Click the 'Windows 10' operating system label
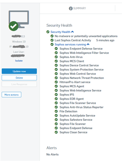This screenshot has height=161, width=122. [x=19, y=42]
